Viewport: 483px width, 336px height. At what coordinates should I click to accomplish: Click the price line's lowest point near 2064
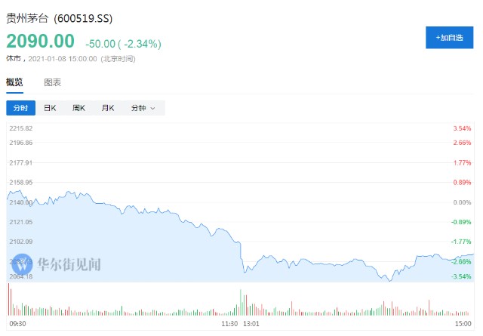390,281
